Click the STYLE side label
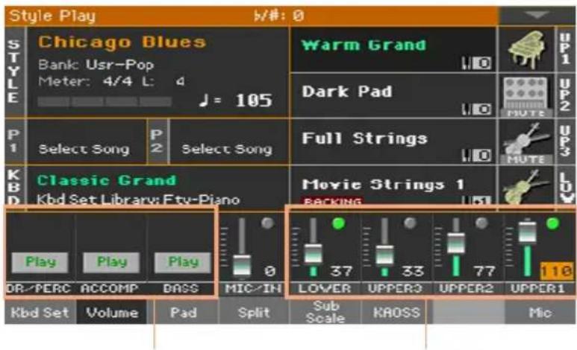The height and width of the screenshot is (350, 577). 14,71
